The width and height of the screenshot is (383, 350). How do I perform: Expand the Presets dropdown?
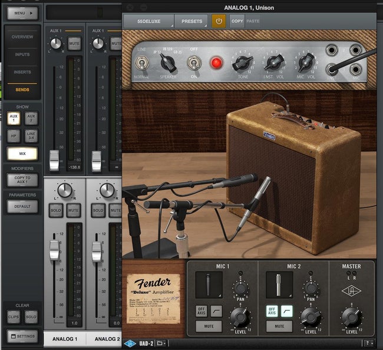191,21
